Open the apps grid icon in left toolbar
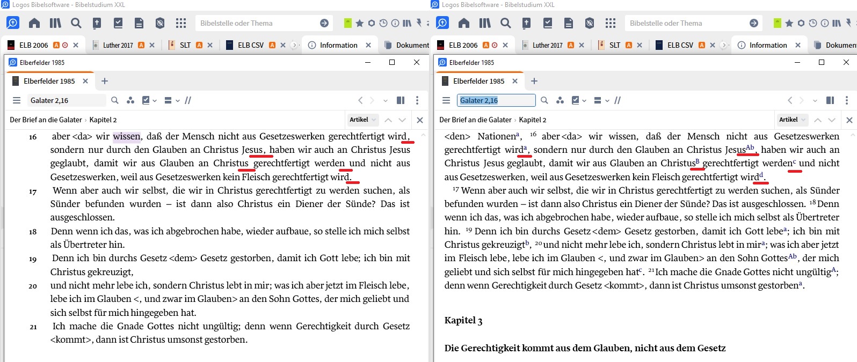Viewport: 857px width, 362px height. [181, 23]
